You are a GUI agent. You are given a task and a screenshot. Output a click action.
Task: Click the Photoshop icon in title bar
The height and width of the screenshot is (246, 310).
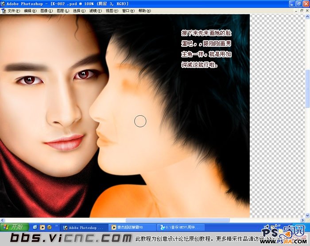pyautogui.click(x=3, y=4)
